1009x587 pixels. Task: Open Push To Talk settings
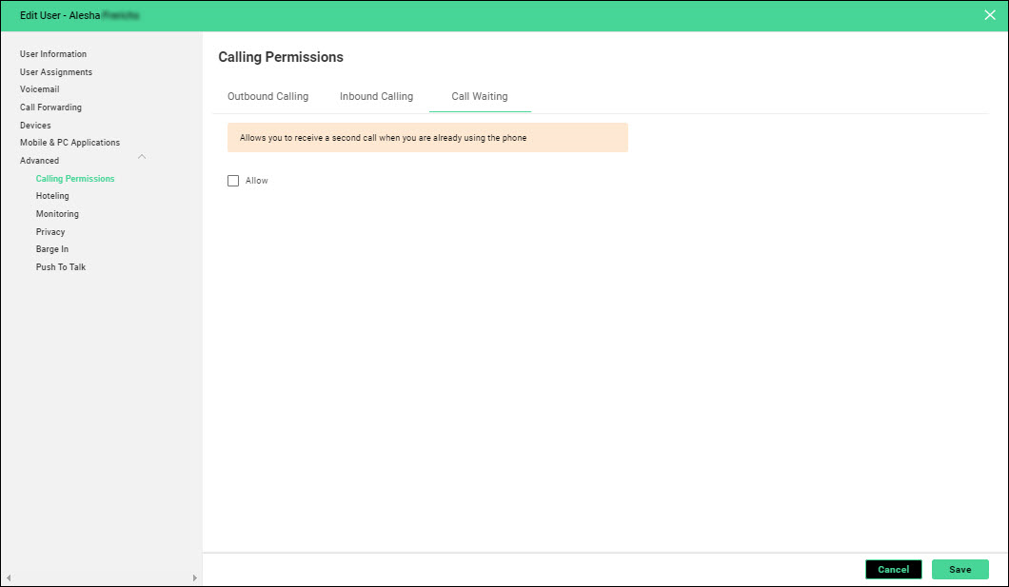pyautogui.click(x=61, y=267)
